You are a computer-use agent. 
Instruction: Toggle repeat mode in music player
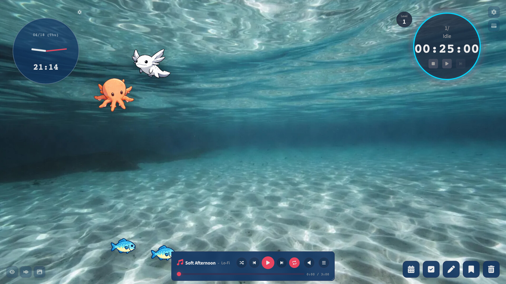click(294, 263)
